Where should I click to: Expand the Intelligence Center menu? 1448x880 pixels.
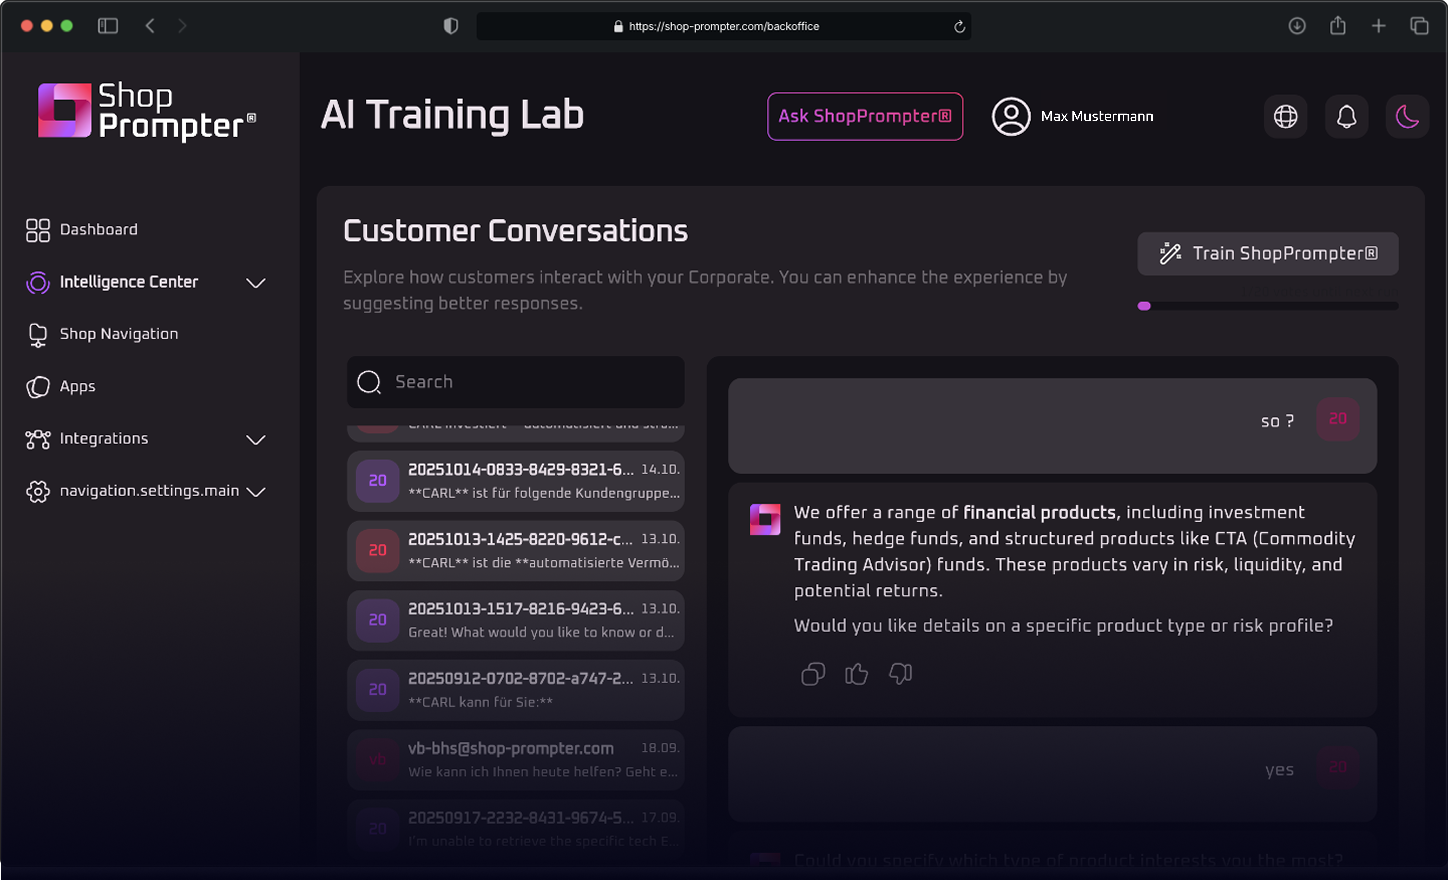coord(255,283)
